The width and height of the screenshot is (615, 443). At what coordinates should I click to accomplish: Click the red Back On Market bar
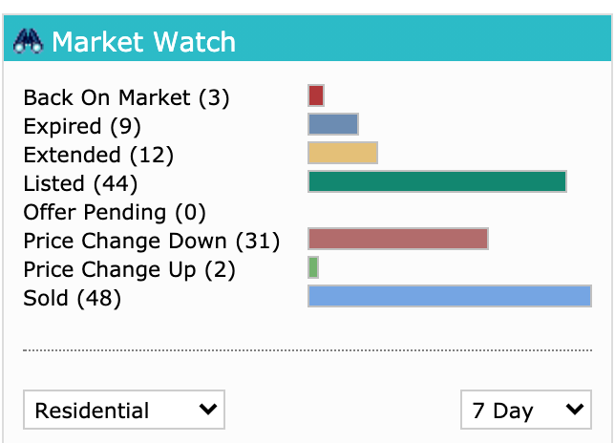click(x=316, y=95)
